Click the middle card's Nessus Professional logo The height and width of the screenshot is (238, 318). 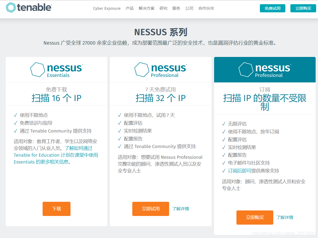coord(160,70)
